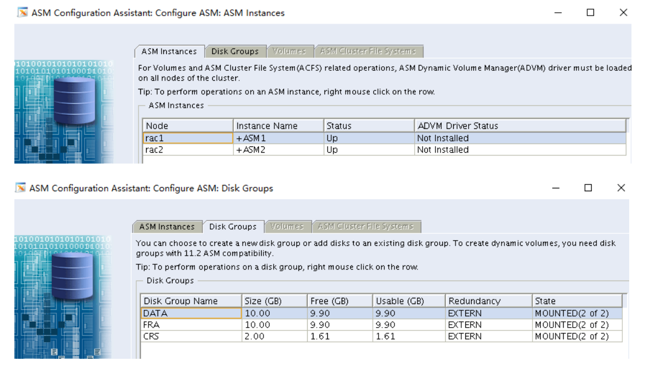Select the FRA disk group cell

click(x=192, y=325)
